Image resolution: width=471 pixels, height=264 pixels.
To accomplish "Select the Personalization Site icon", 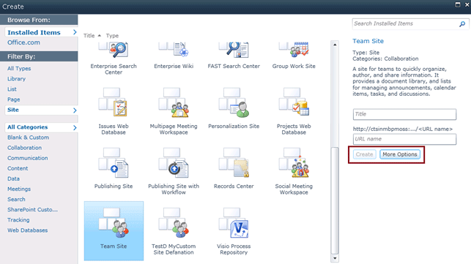I will pyautogui.click(x=234, y=102).
